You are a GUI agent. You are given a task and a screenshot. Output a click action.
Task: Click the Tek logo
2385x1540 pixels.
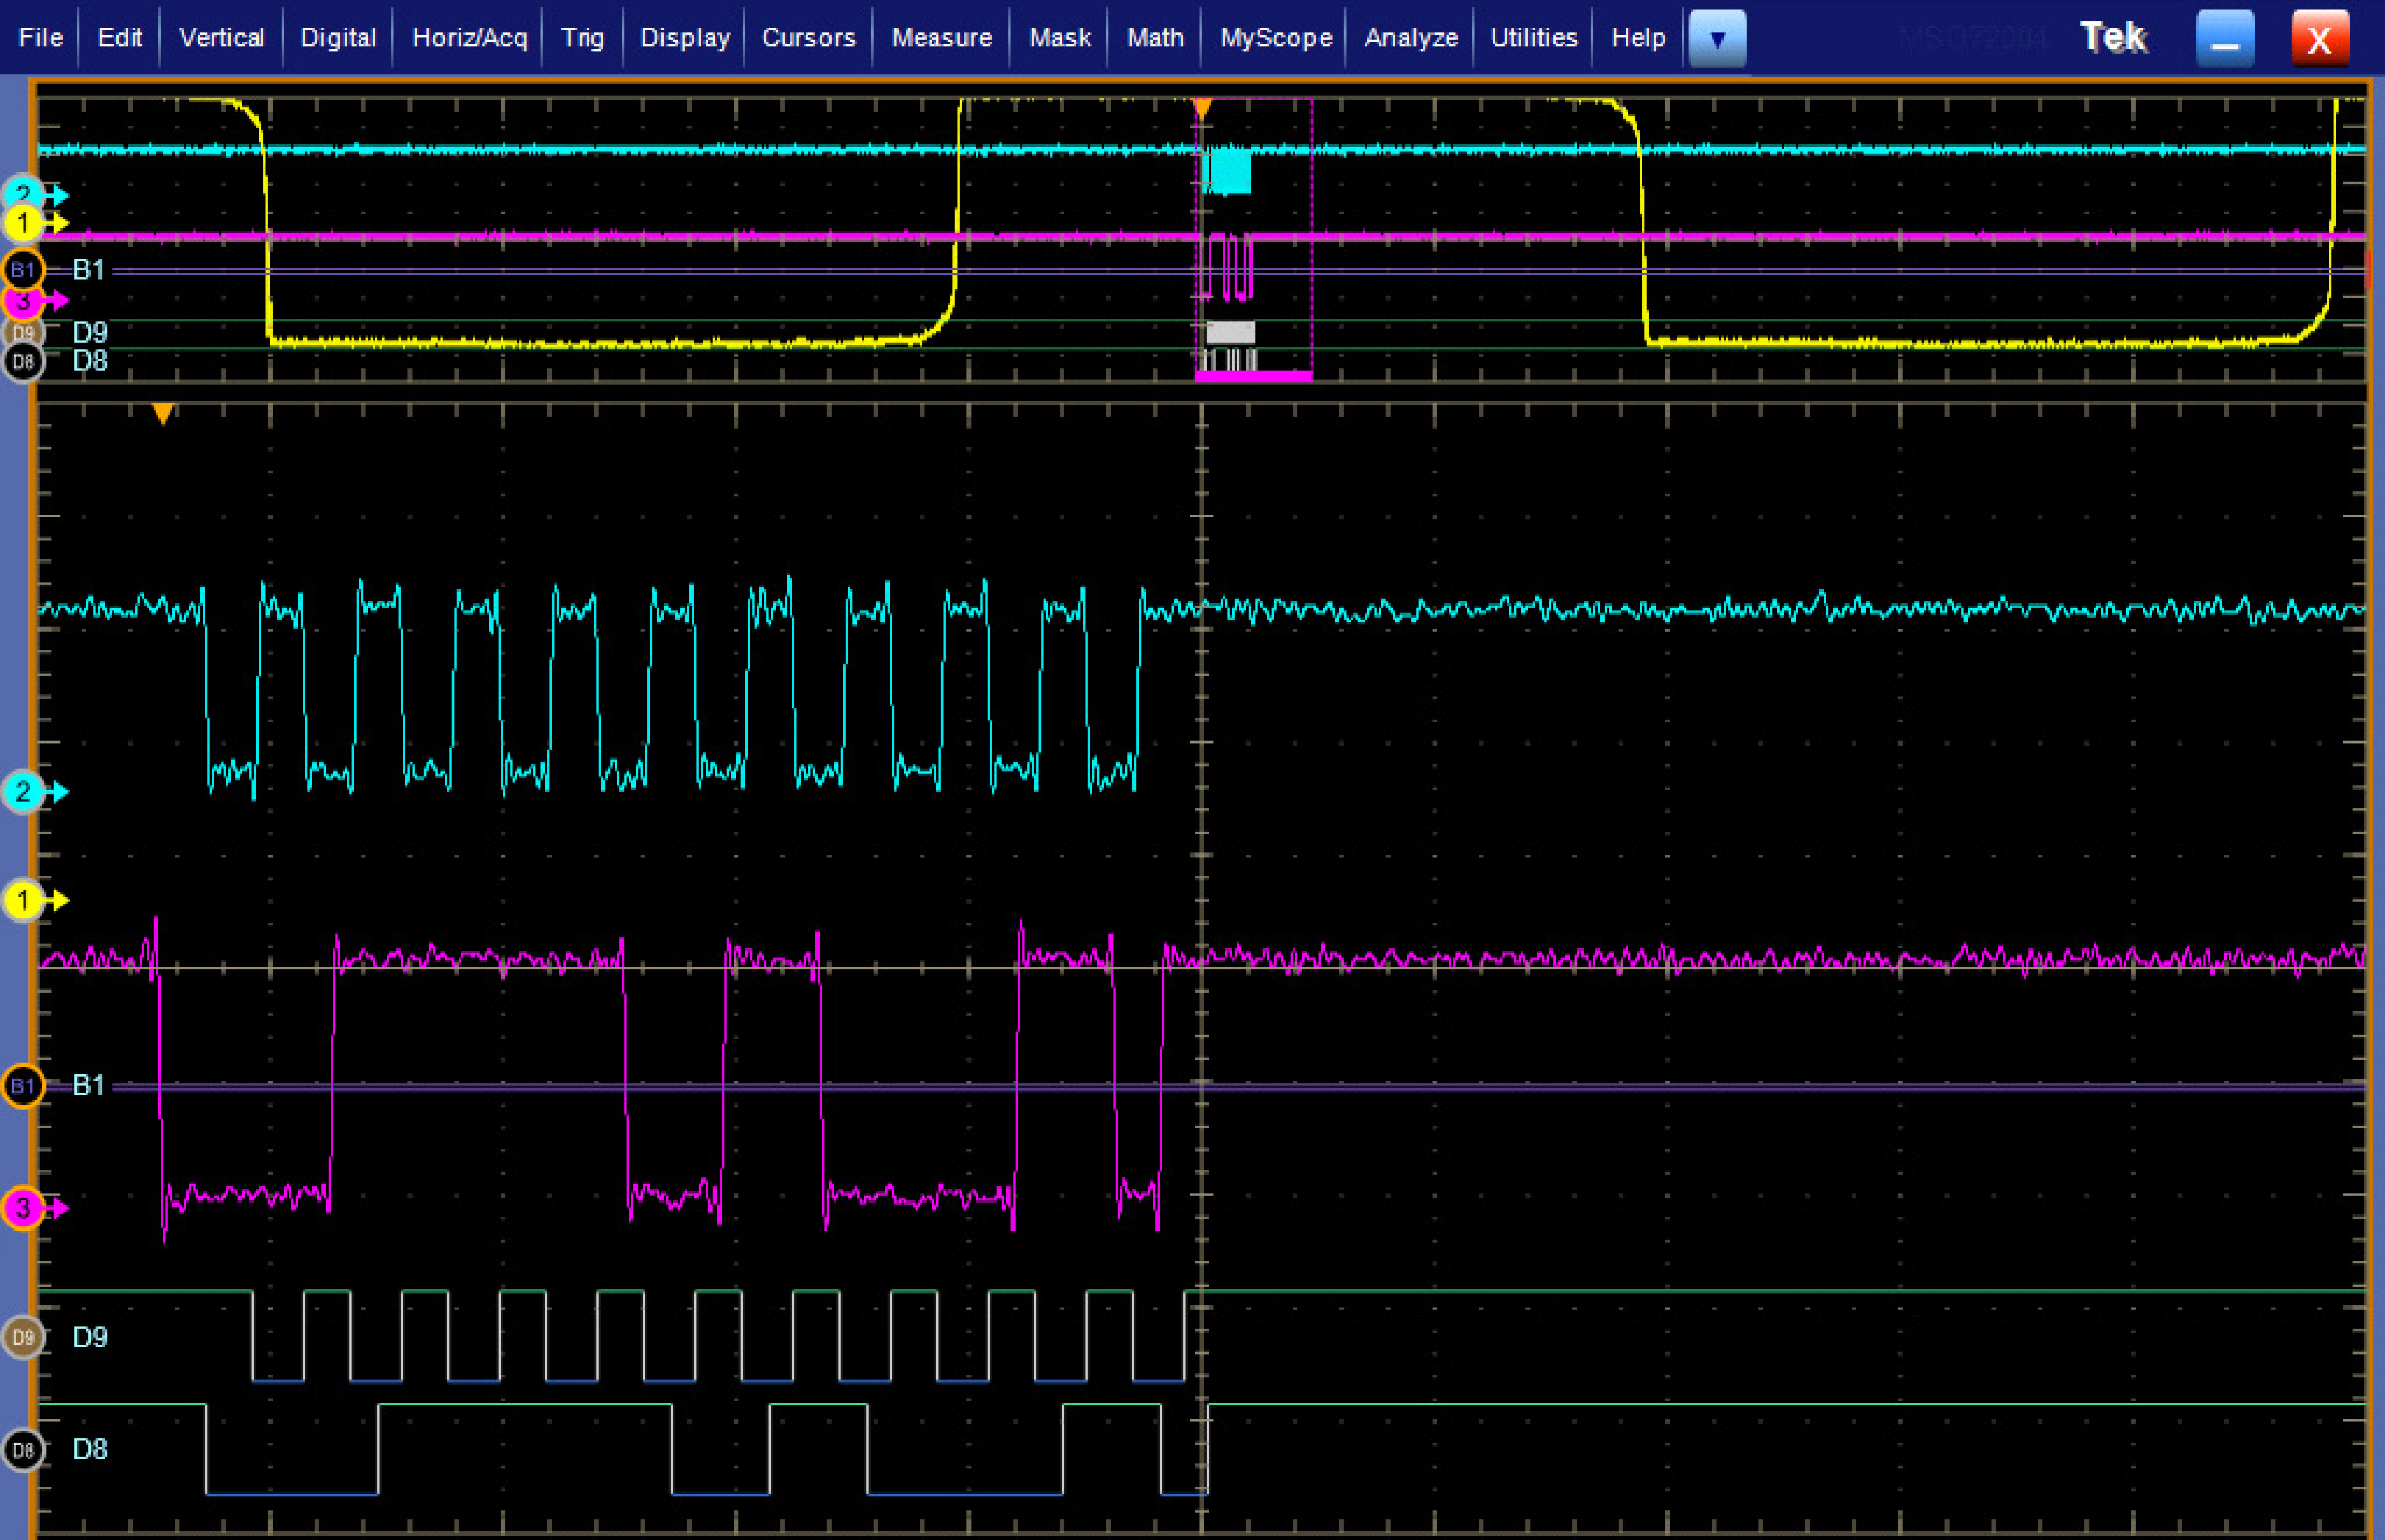(x=2113, y=36)
